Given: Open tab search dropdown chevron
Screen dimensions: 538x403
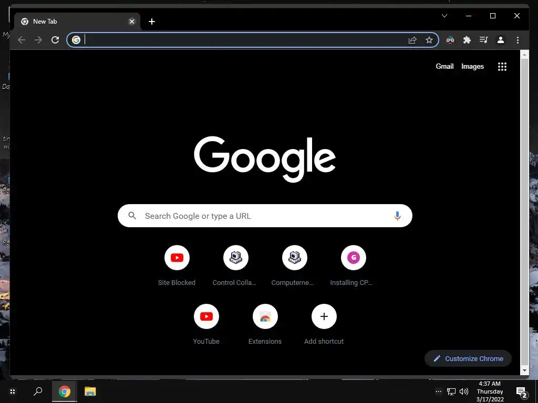Looking at the screenshot, I should (444, 16).
